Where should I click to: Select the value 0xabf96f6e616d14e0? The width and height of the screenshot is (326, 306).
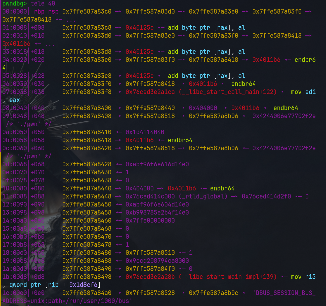pos(157,164)
